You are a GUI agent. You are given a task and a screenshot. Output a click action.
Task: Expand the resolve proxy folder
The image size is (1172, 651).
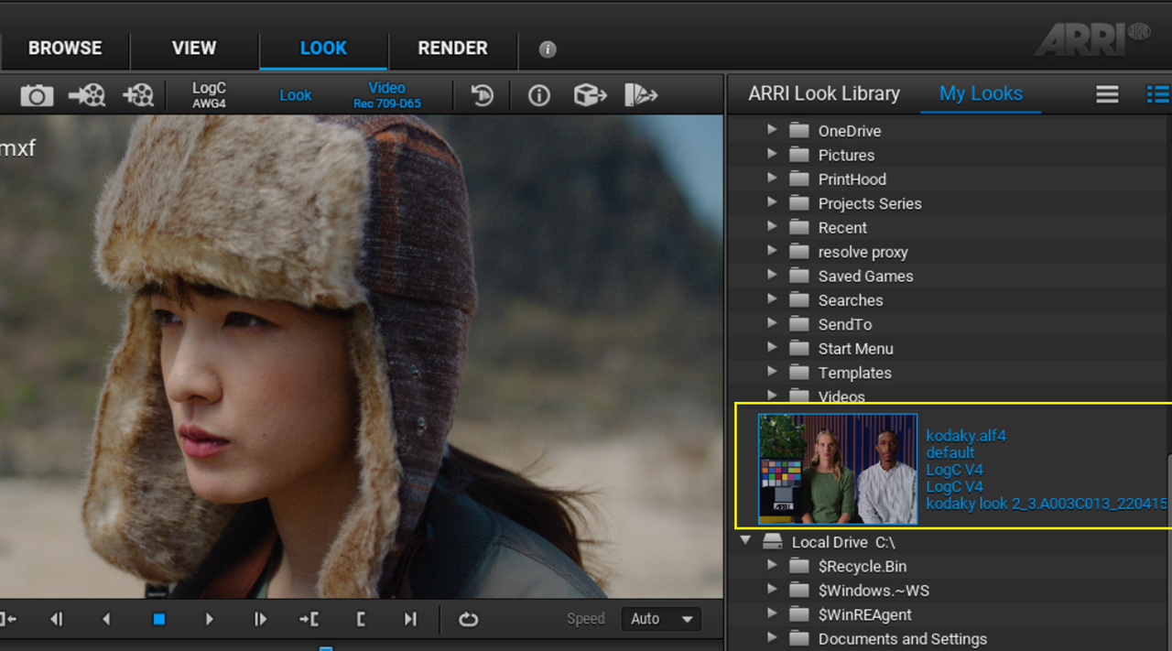[x=772, y=251]
